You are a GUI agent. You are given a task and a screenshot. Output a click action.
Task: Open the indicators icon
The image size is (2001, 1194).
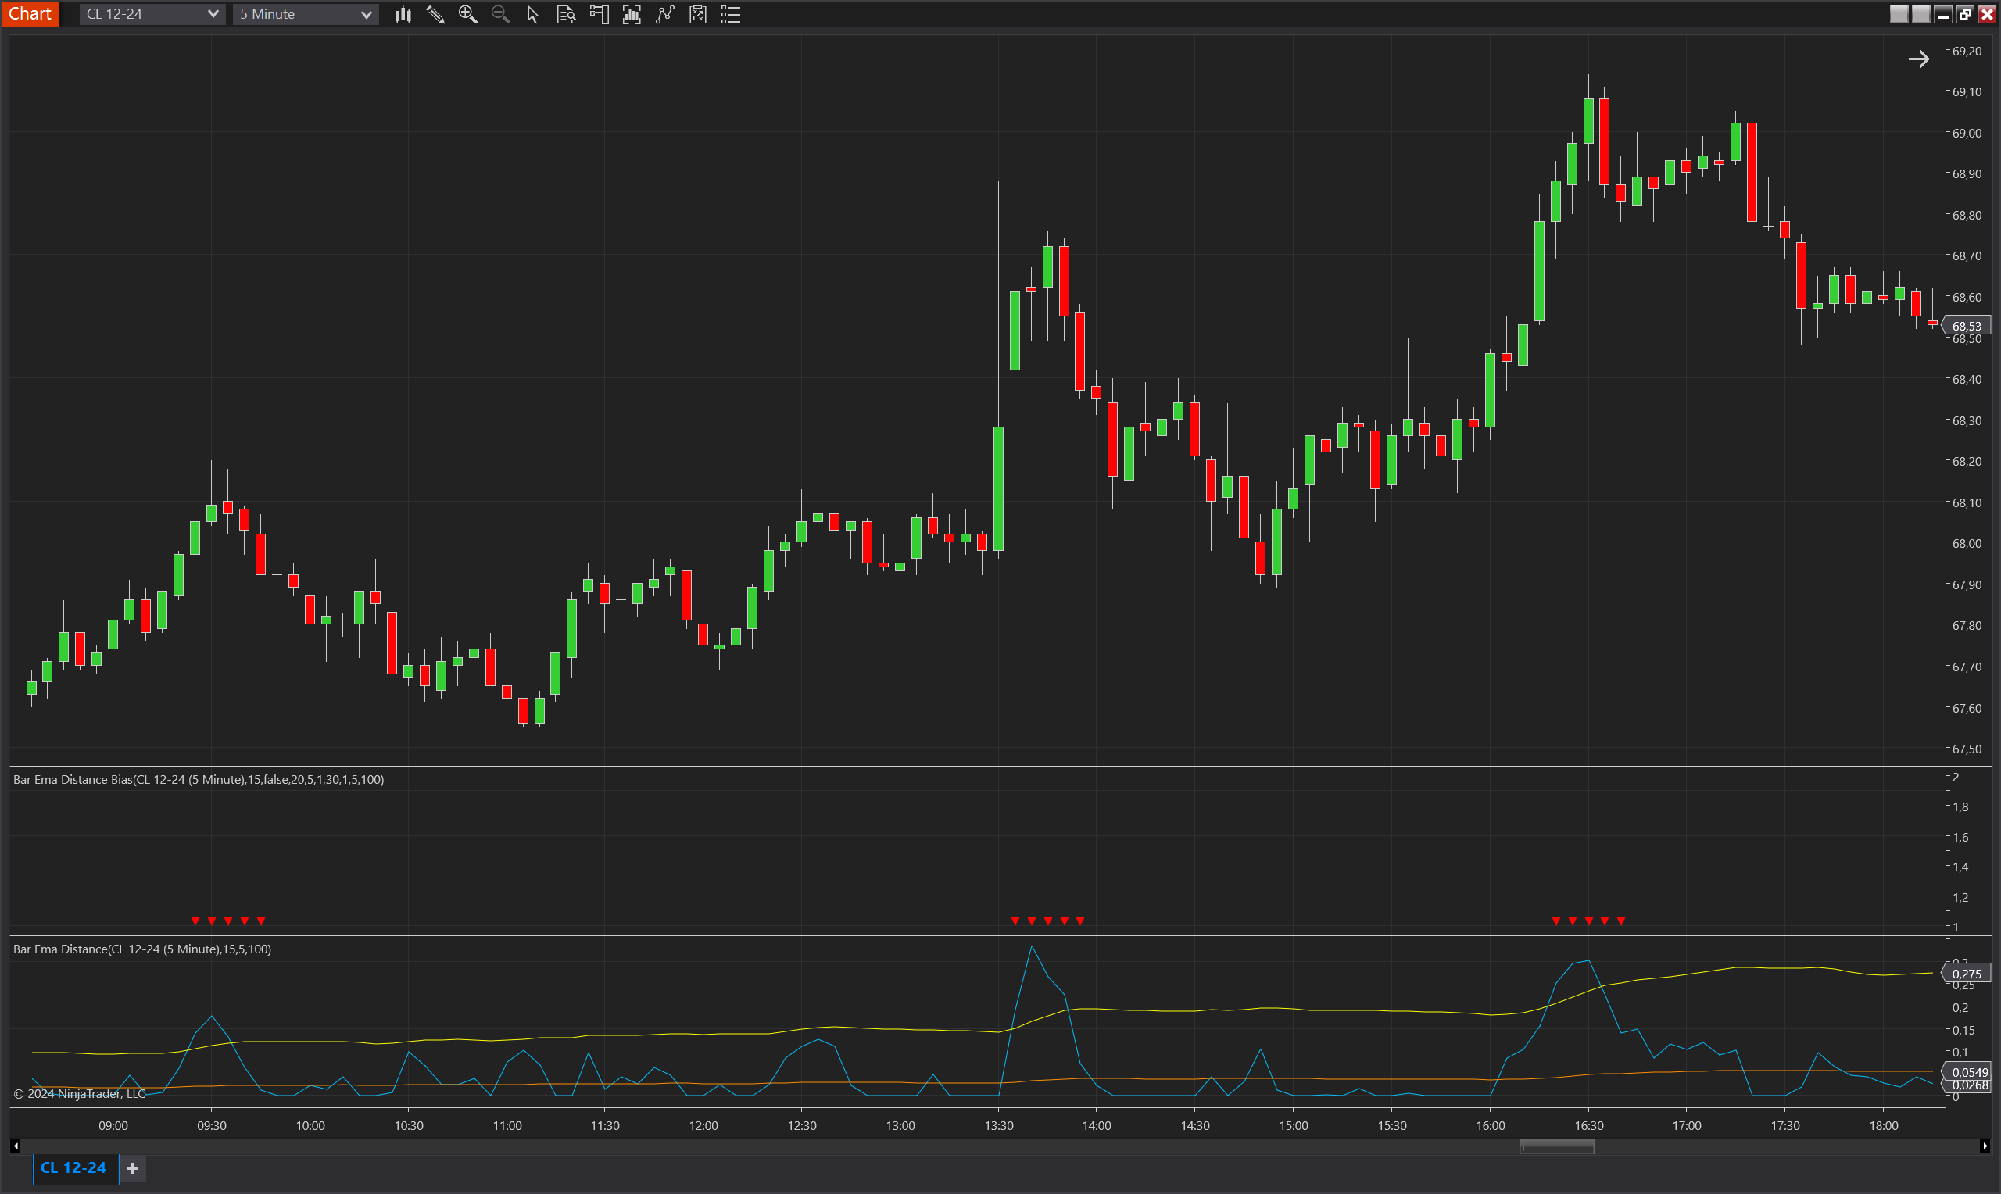(x=664, y=14)
